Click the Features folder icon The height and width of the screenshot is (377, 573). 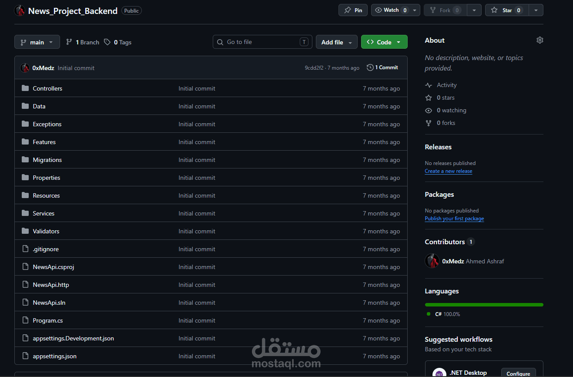[x=25, y=142]
